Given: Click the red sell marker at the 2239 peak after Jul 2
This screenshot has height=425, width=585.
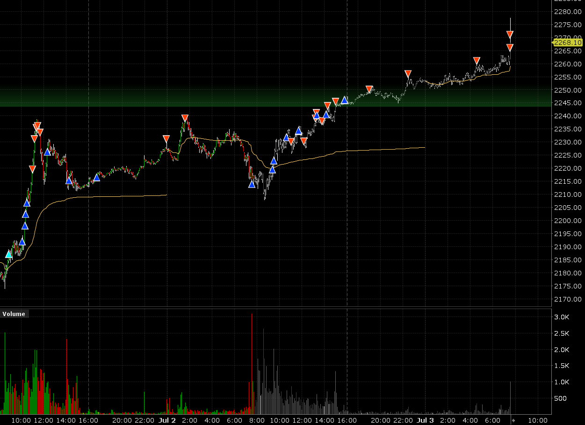Looking at the screenshot, I should pos(185,118).
